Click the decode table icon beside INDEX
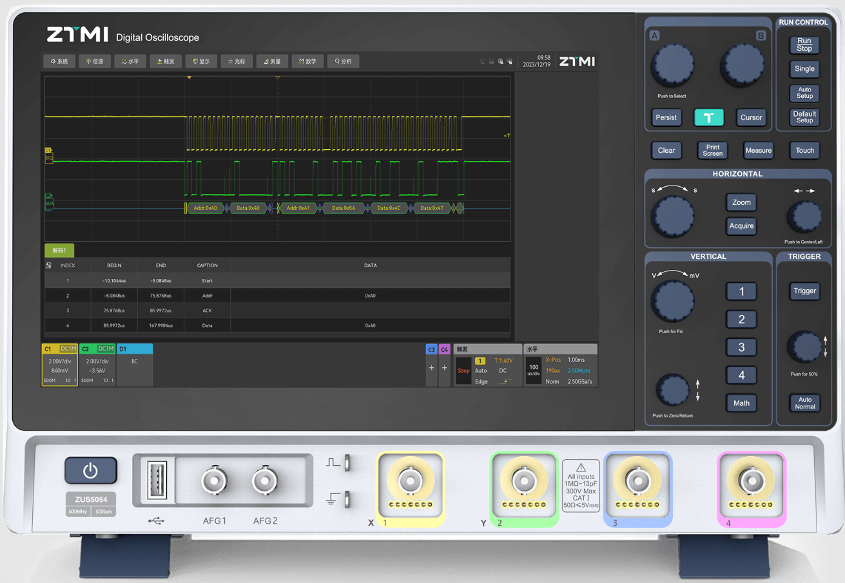This screenshot has width=845, height=583. coord(48,265)
